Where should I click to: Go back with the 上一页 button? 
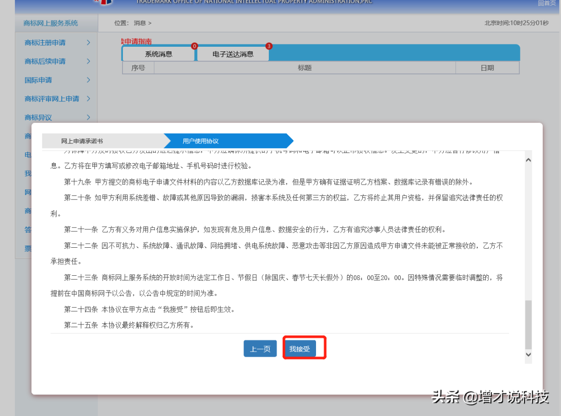tap(260, 349)
